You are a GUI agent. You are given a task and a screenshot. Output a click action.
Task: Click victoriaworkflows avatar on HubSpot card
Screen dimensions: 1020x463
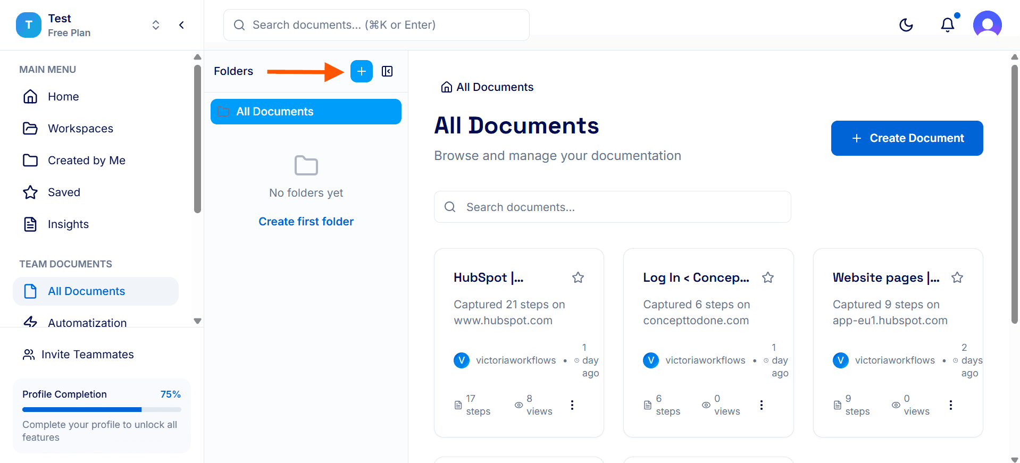(462, 360)
